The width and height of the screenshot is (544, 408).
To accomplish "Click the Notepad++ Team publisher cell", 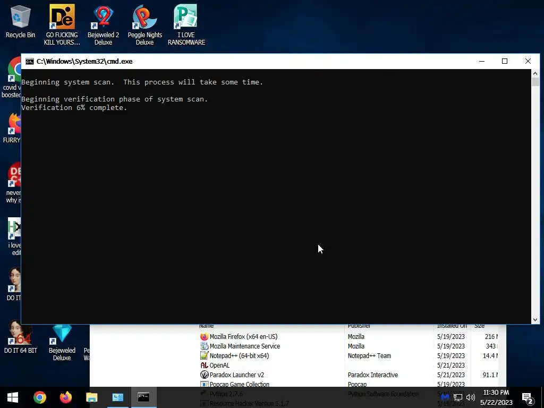I will (369, 355).
